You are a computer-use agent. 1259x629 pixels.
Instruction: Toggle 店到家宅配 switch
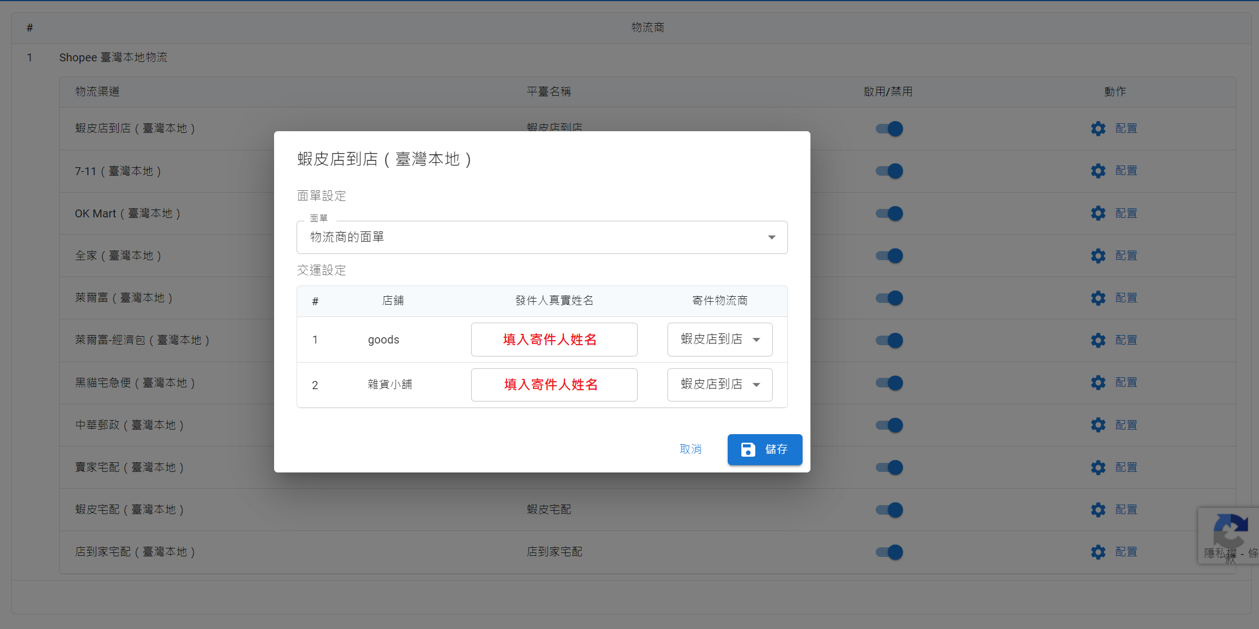pos(889,552)
